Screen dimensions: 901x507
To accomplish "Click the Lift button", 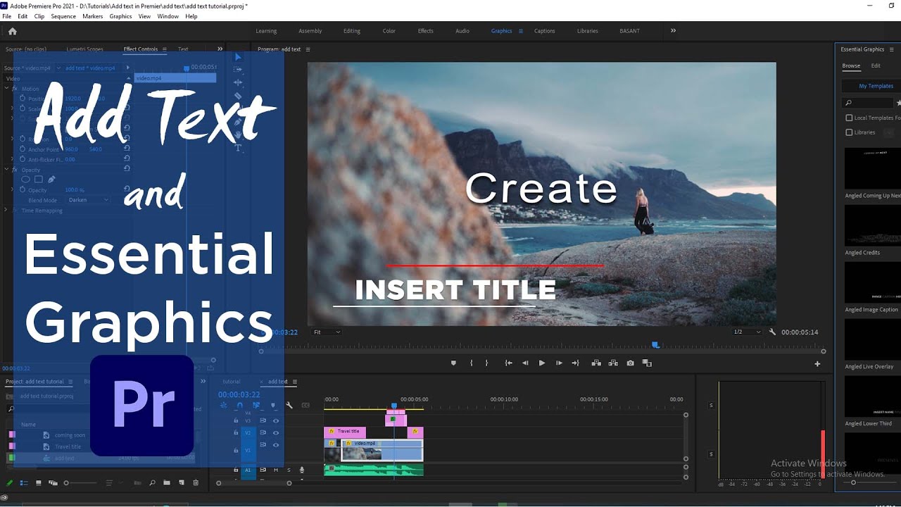I will pos(596,363).
